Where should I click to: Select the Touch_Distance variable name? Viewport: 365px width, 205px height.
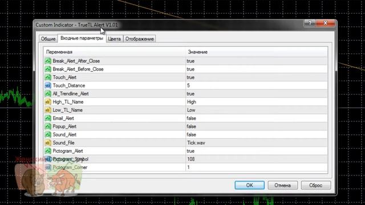[x=68, y=85]
